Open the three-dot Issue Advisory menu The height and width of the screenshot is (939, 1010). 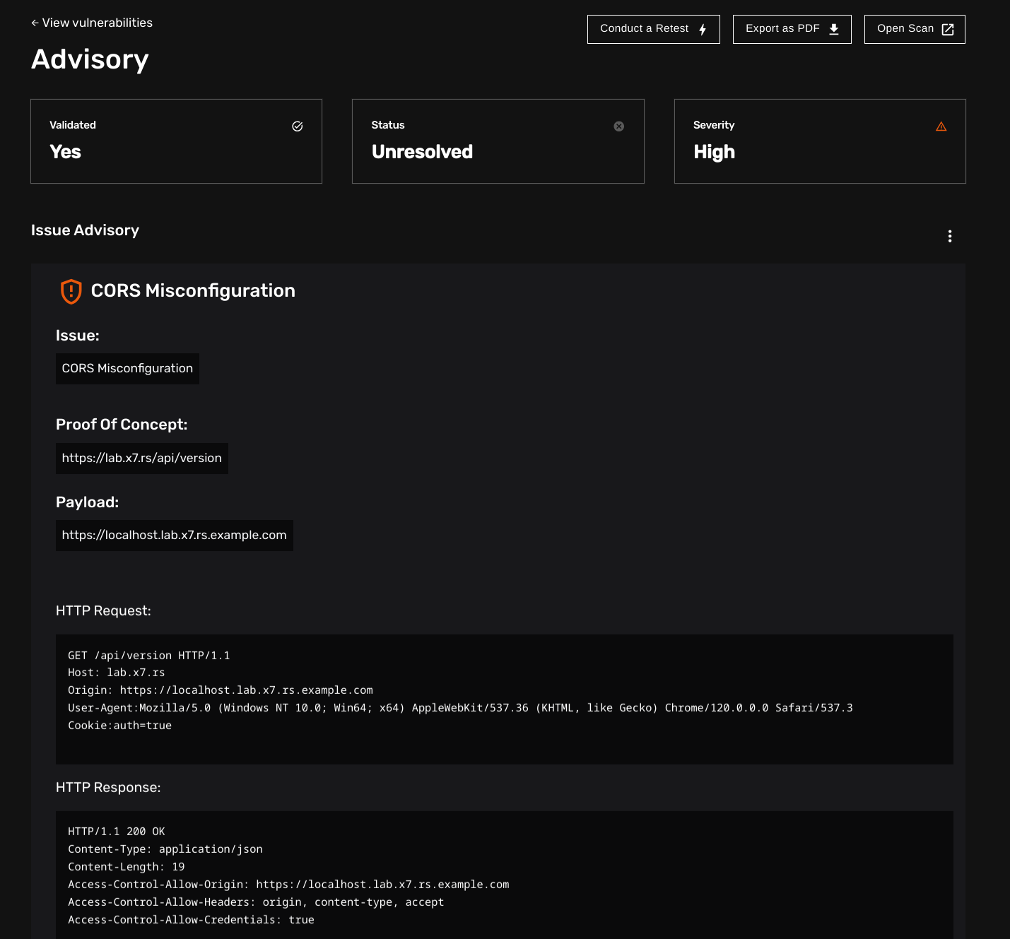[950, 236]
